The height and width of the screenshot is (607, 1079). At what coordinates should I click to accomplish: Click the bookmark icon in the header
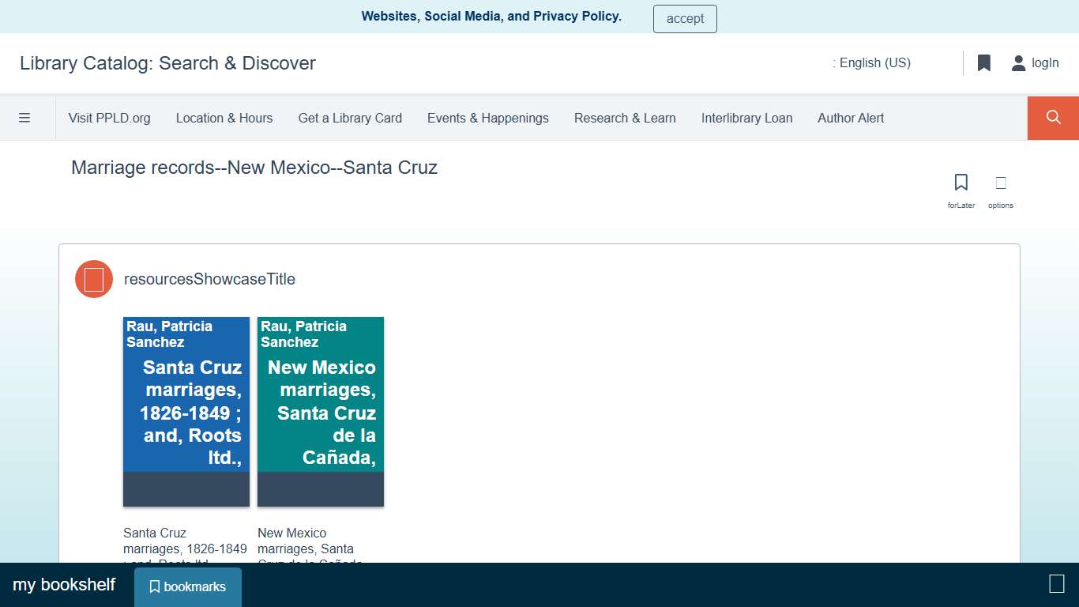[x=983, y=62]
